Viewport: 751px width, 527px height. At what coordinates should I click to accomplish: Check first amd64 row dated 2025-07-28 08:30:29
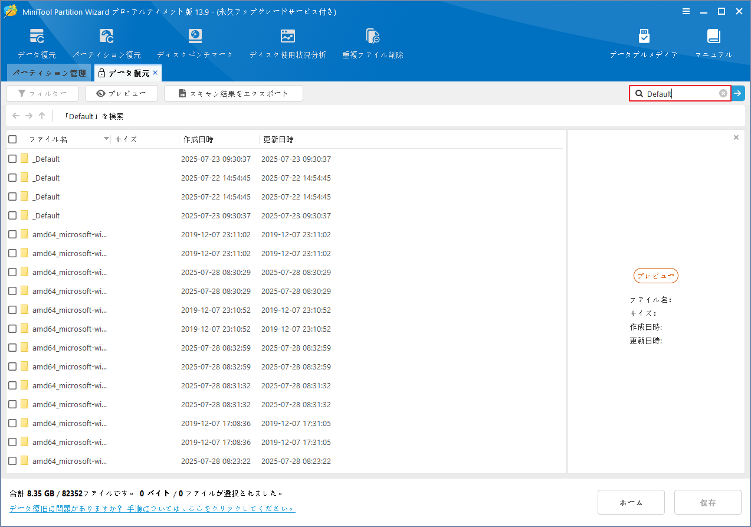[12, 272]
